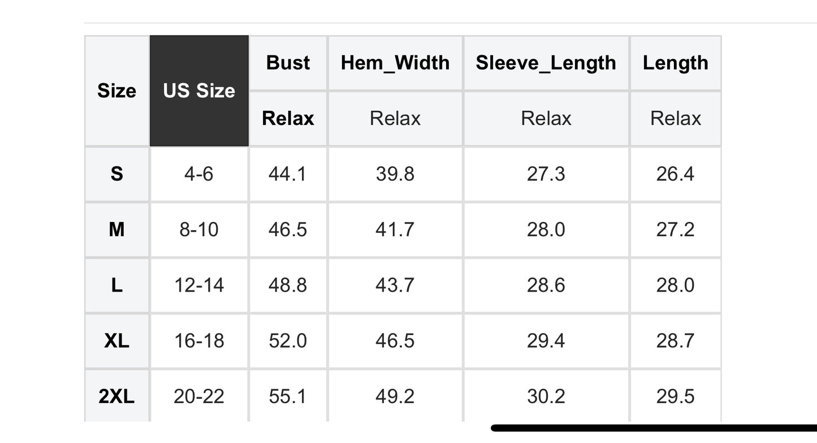817x443 pixels.
Task: Select the XL row label
Action: click(117, 341)
